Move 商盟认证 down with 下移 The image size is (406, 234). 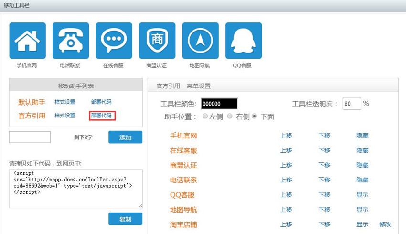coord(324,165)
